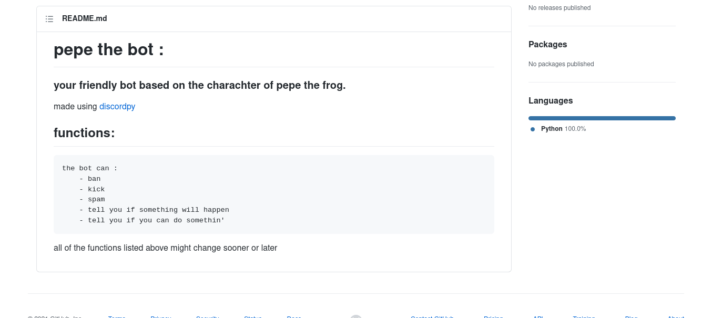Open the Packages section heading
The image size is (712, 318).
click(x=548, y=44)
